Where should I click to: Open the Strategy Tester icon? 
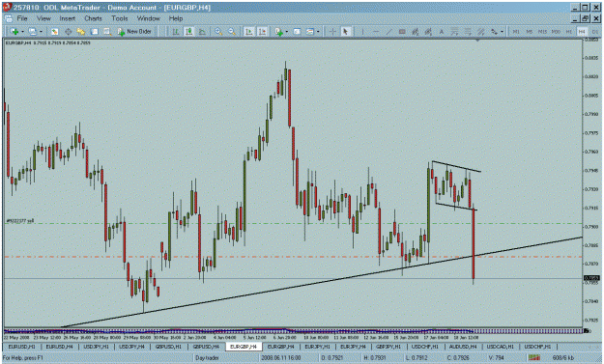[107, 32]
